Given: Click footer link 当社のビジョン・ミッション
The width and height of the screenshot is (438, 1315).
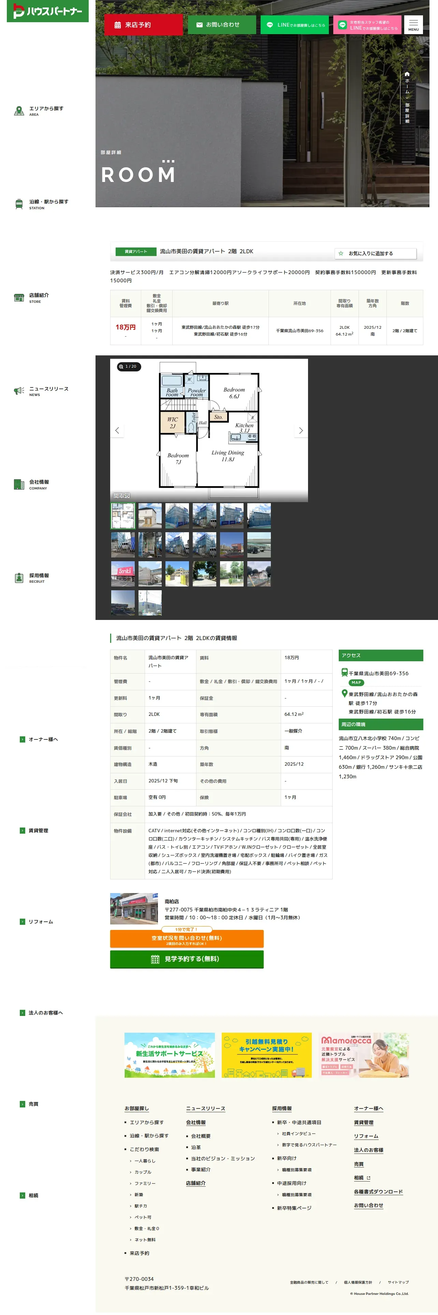Looking at the screenshot, I should (223, 1158).
